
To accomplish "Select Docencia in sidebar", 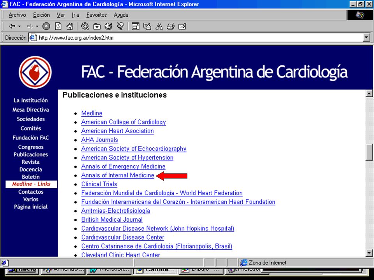I will coord(30,170).
